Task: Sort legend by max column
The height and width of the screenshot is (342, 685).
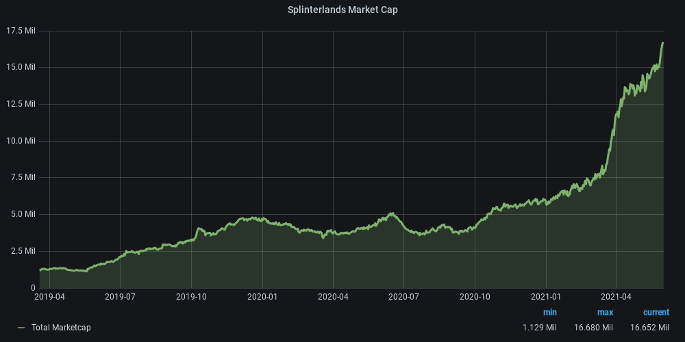Action: [605, 313]
